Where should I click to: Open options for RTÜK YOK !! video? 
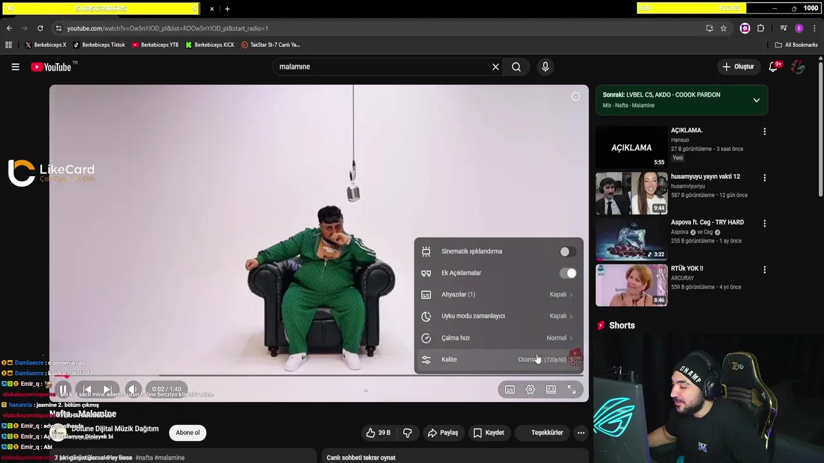765,270
